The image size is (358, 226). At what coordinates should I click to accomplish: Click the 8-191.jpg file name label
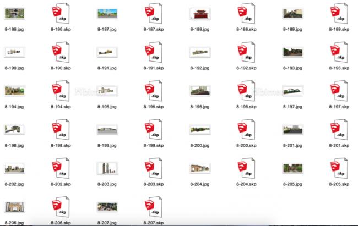click(x=106, y=68)
